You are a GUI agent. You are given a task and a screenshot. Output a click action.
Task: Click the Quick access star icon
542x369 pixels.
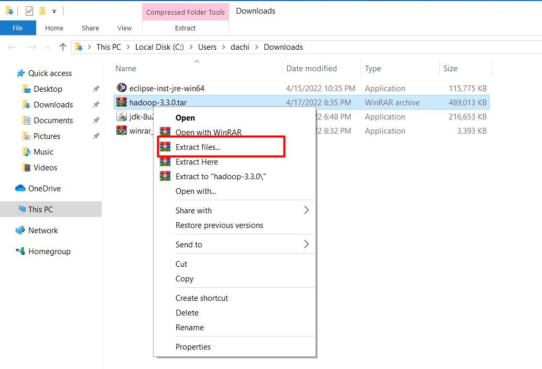(x=20, y=73)
